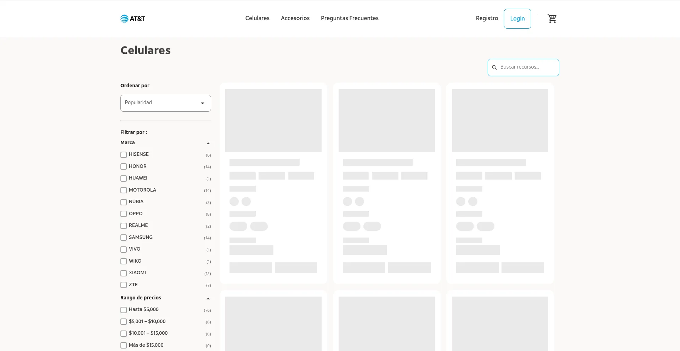Open the Celulares menu item
Viewport: 680px width, 351px height.
257,18
